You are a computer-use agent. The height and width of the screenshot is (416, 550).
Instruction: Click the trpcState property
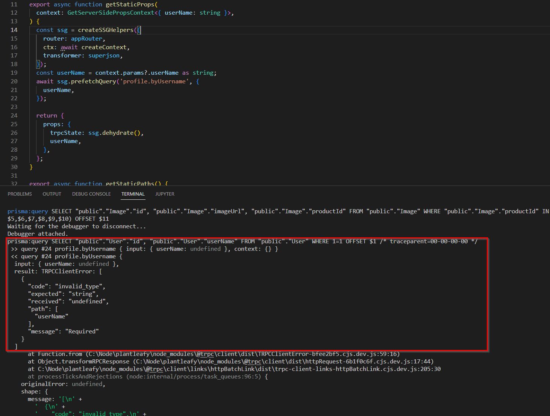pos(66,133)
